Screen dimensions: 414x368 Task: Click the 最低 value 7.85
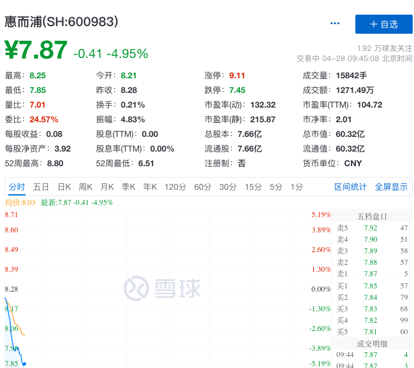38,90
